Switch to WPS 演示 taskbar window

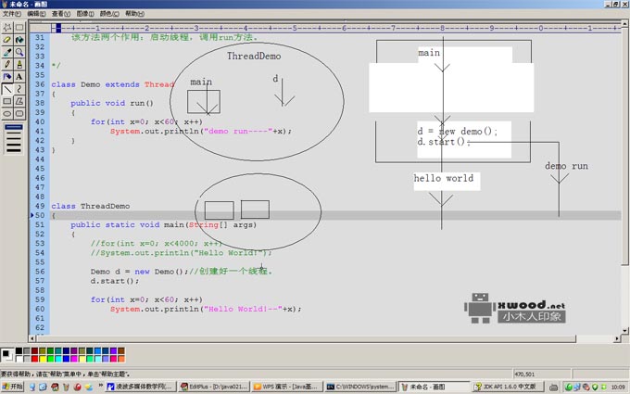(x=287, y=387)
